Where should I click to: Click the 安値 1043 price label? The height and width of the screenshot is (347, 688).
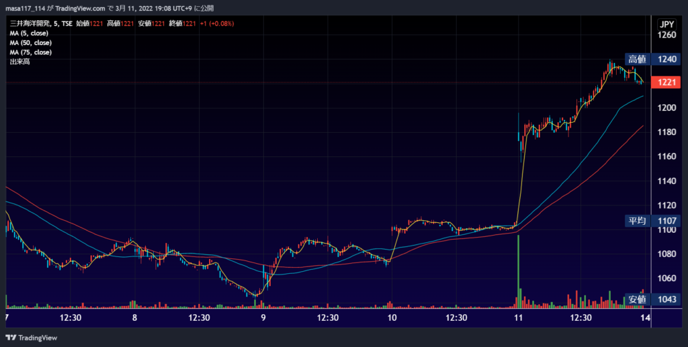pyautogui.click(x=652, y=299)
